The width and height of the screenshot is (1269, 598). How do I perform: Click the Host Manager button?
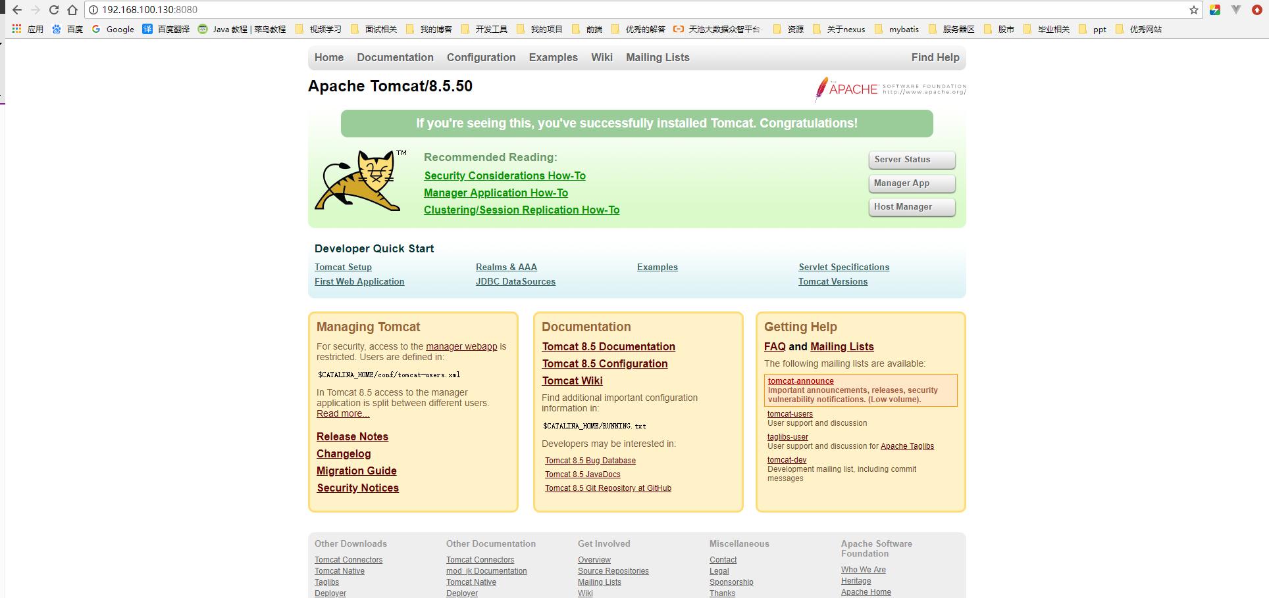pyautogui.click(x=912, y=207)
